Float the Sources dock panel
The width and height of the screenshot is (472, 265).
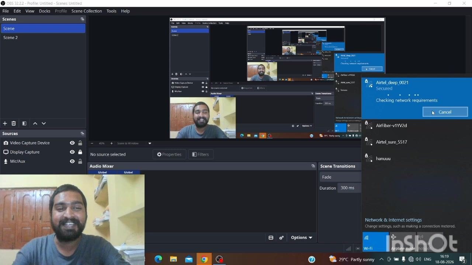point(82,134)
